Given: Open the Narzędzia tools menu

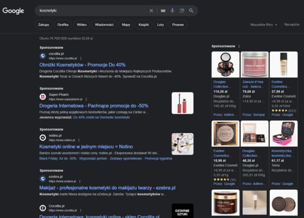Looking at the screenshot, I should pyautogui.click(x=292, y=25).
